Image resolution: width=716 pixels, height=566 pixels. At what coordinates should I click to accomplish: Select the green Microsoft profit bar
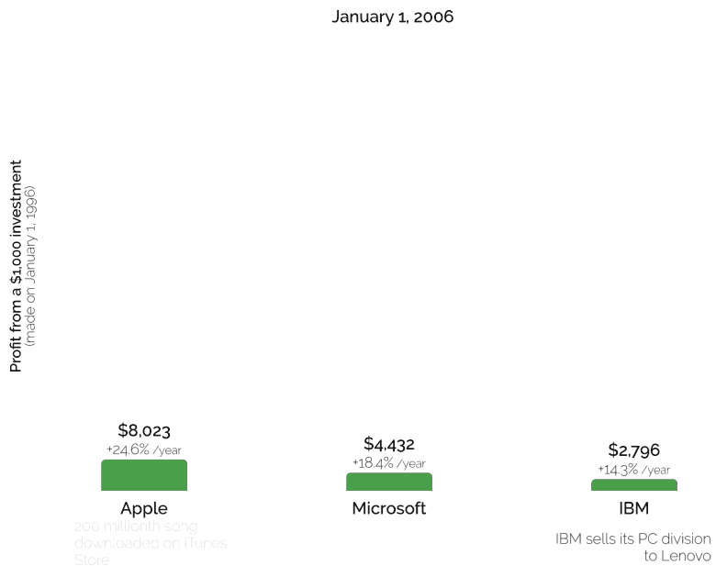pos(389,482)
